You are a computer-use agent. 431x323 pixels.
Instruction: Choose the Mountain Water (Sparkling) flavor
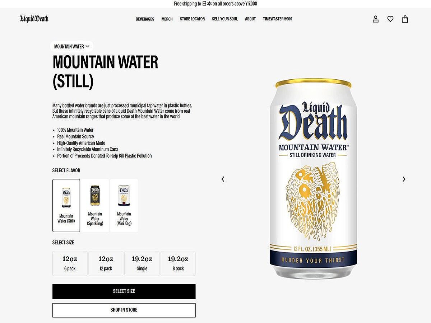pos(95,205)
